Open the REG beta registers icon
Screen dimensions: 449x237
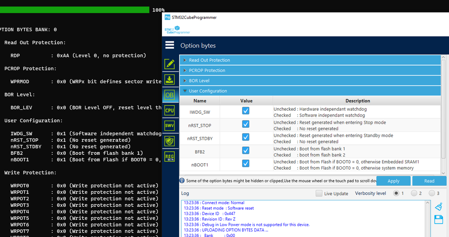170,157
